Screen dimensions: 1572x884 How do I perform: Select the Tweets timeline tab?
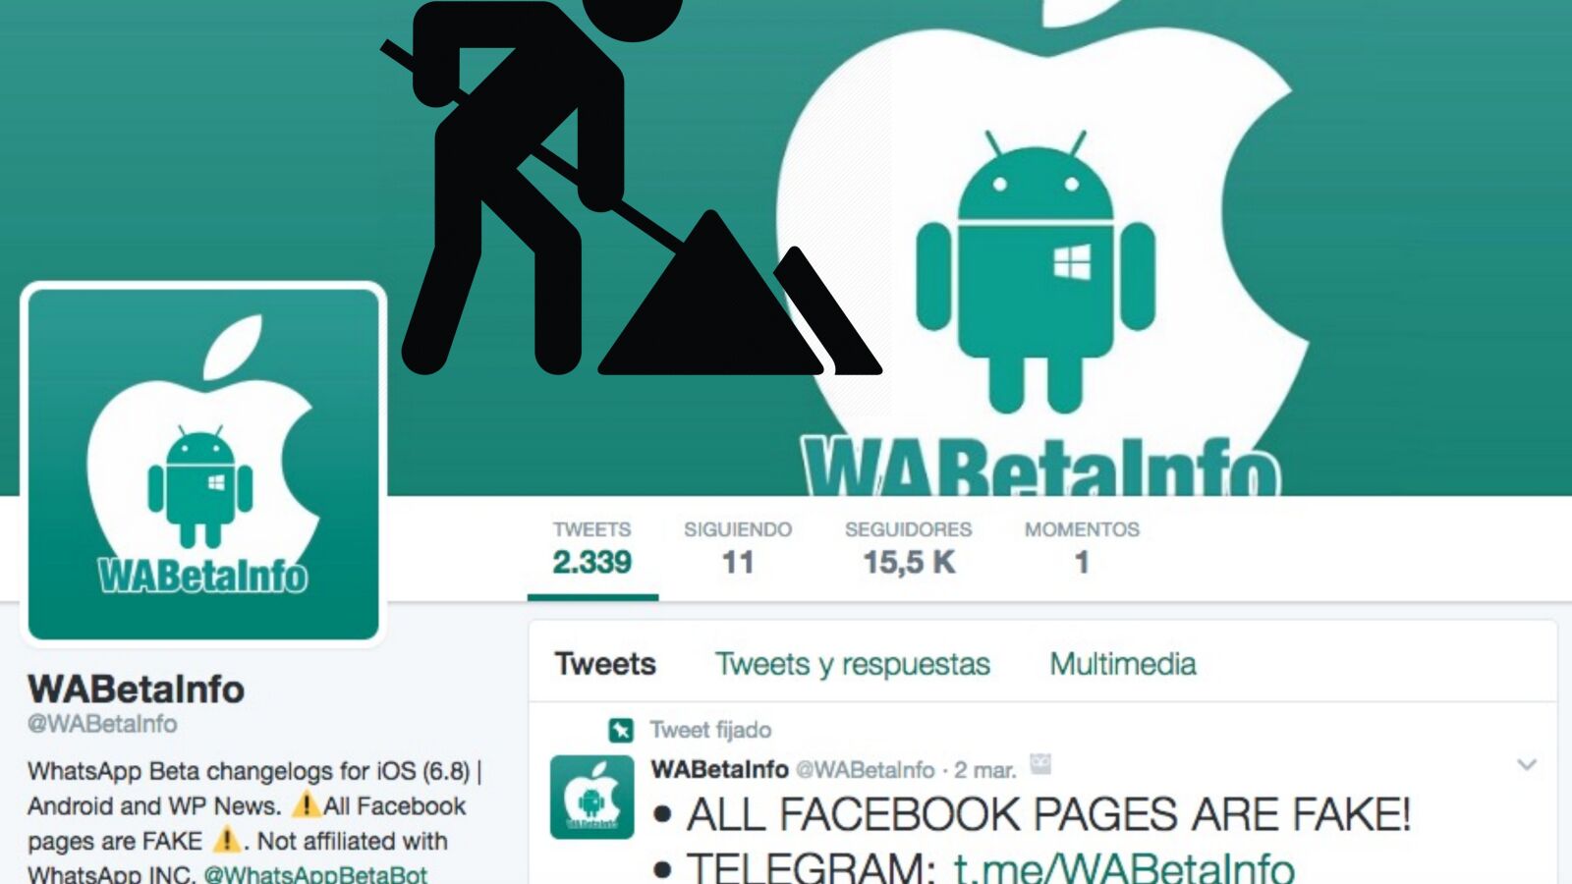click(x=605, y=664)
